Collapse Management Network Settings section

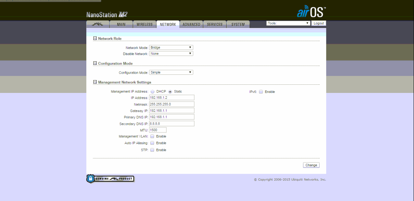[95, 82]
